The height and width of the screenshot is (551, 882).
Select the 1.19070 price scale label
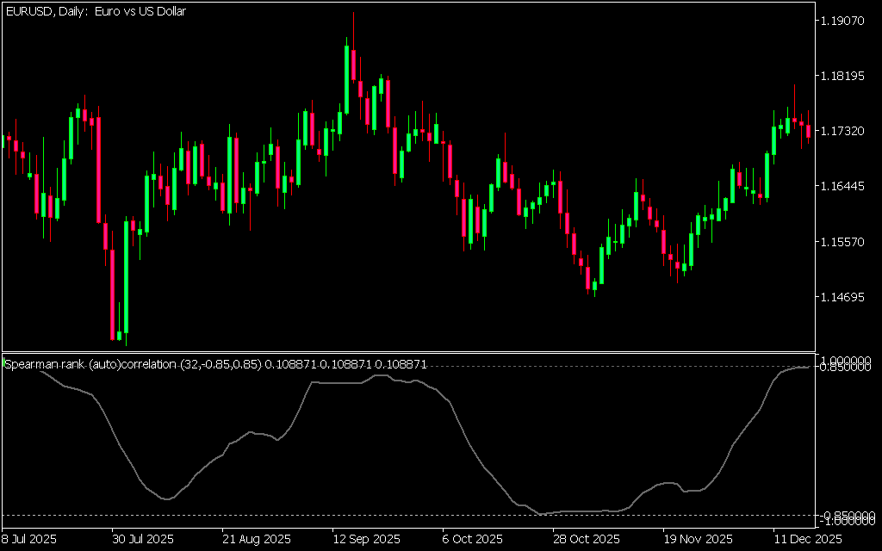pyautogui.click(x=843, y=21)
